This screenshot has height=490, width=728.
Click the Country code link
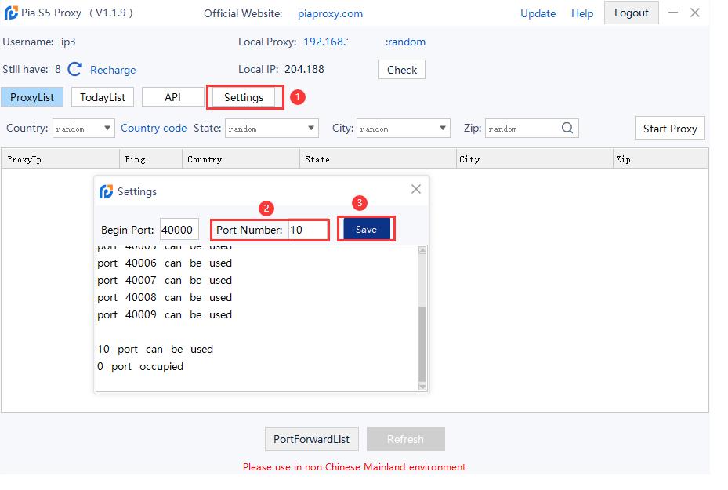pos(154,129)
